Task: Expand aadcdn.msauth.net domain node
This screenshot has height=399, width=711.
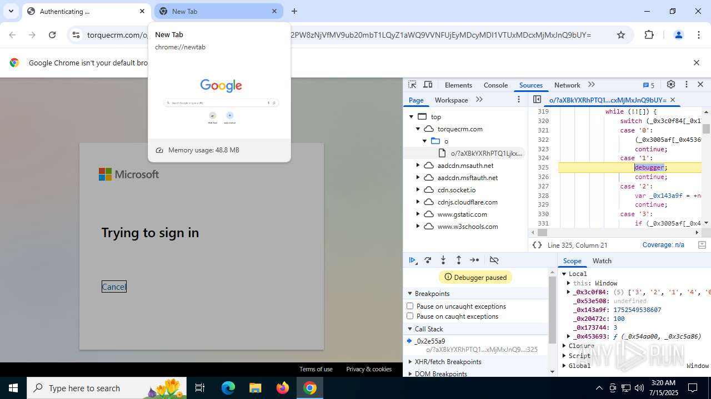Action: tap(418, 166)
